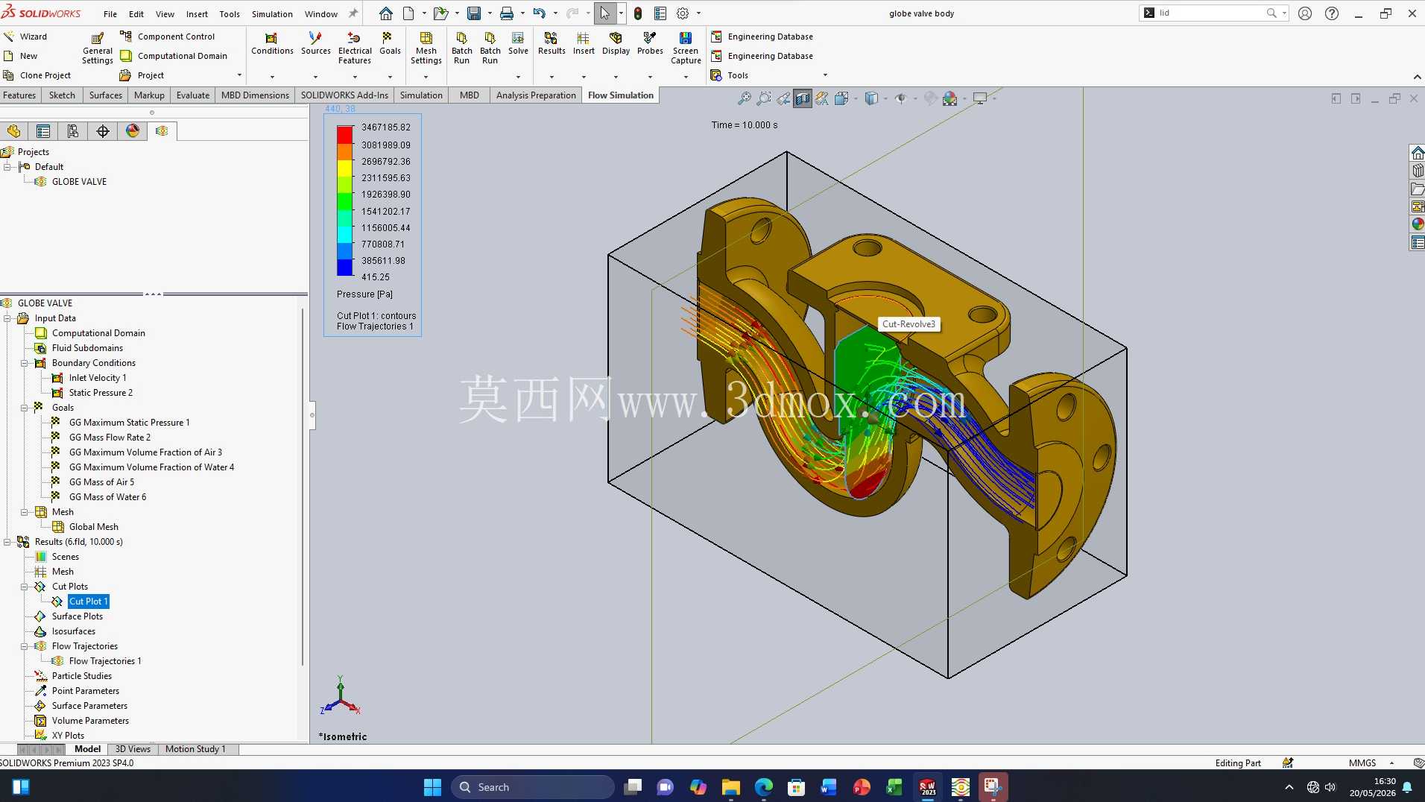
Task: Select GG Mass Flow Rate 2 goal
Action: (110, 438)
